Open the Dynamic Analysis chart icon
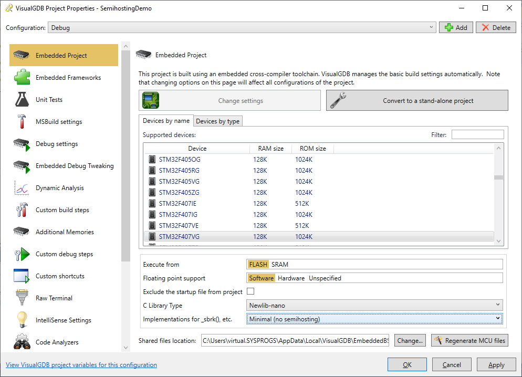This screenshot has height=377, width=522. (x=22, y=188)
